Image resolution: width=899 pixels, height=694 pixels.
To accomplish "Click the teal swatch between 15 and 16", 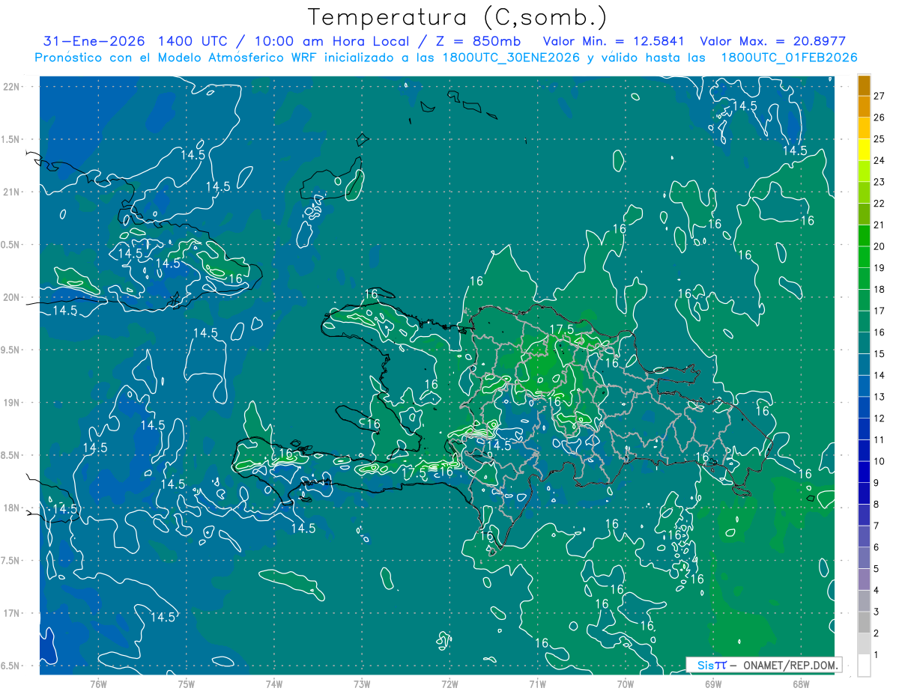I will 865,342.
